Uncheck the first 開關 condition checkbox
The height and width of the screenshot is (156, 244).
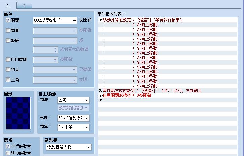pos(8,20)
